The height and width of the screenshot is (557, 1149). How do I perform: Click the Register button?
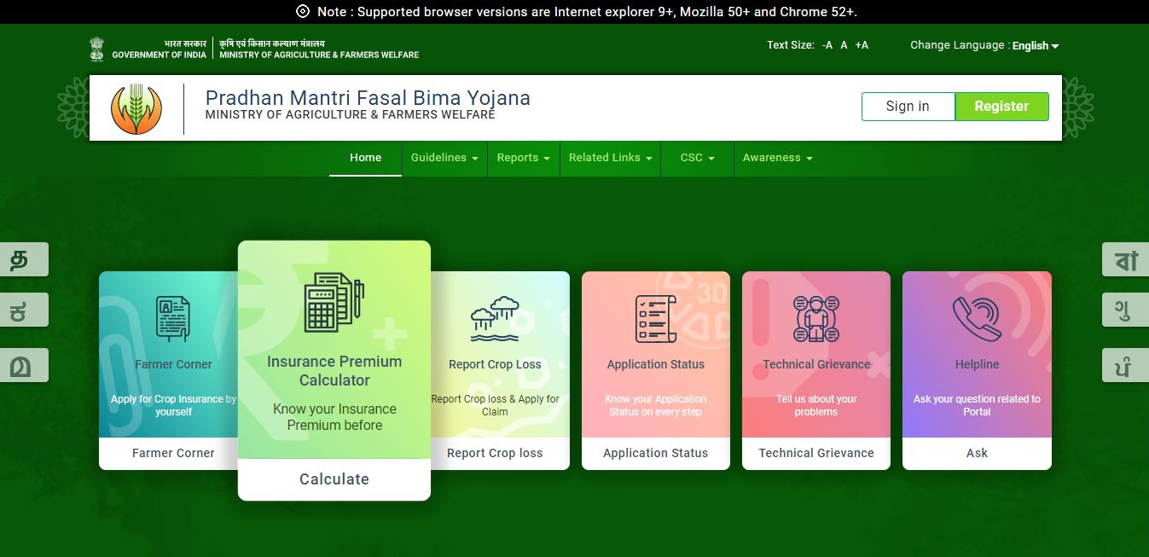coord(1001,106)
